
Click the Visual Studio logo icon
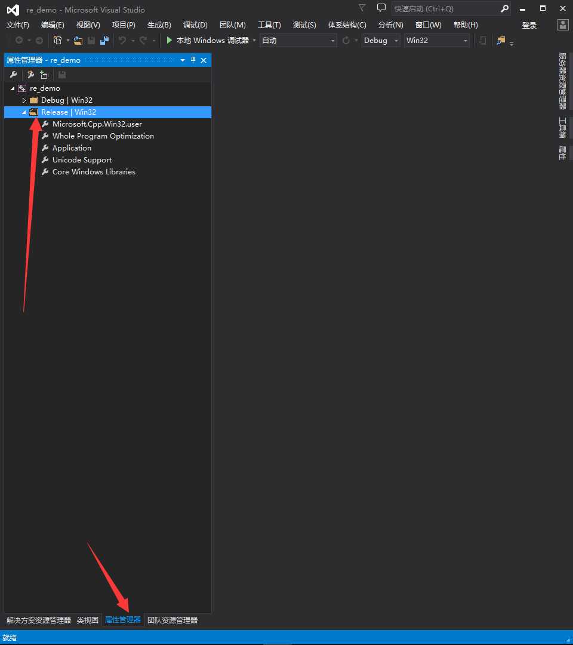click(x=13, y=10)
